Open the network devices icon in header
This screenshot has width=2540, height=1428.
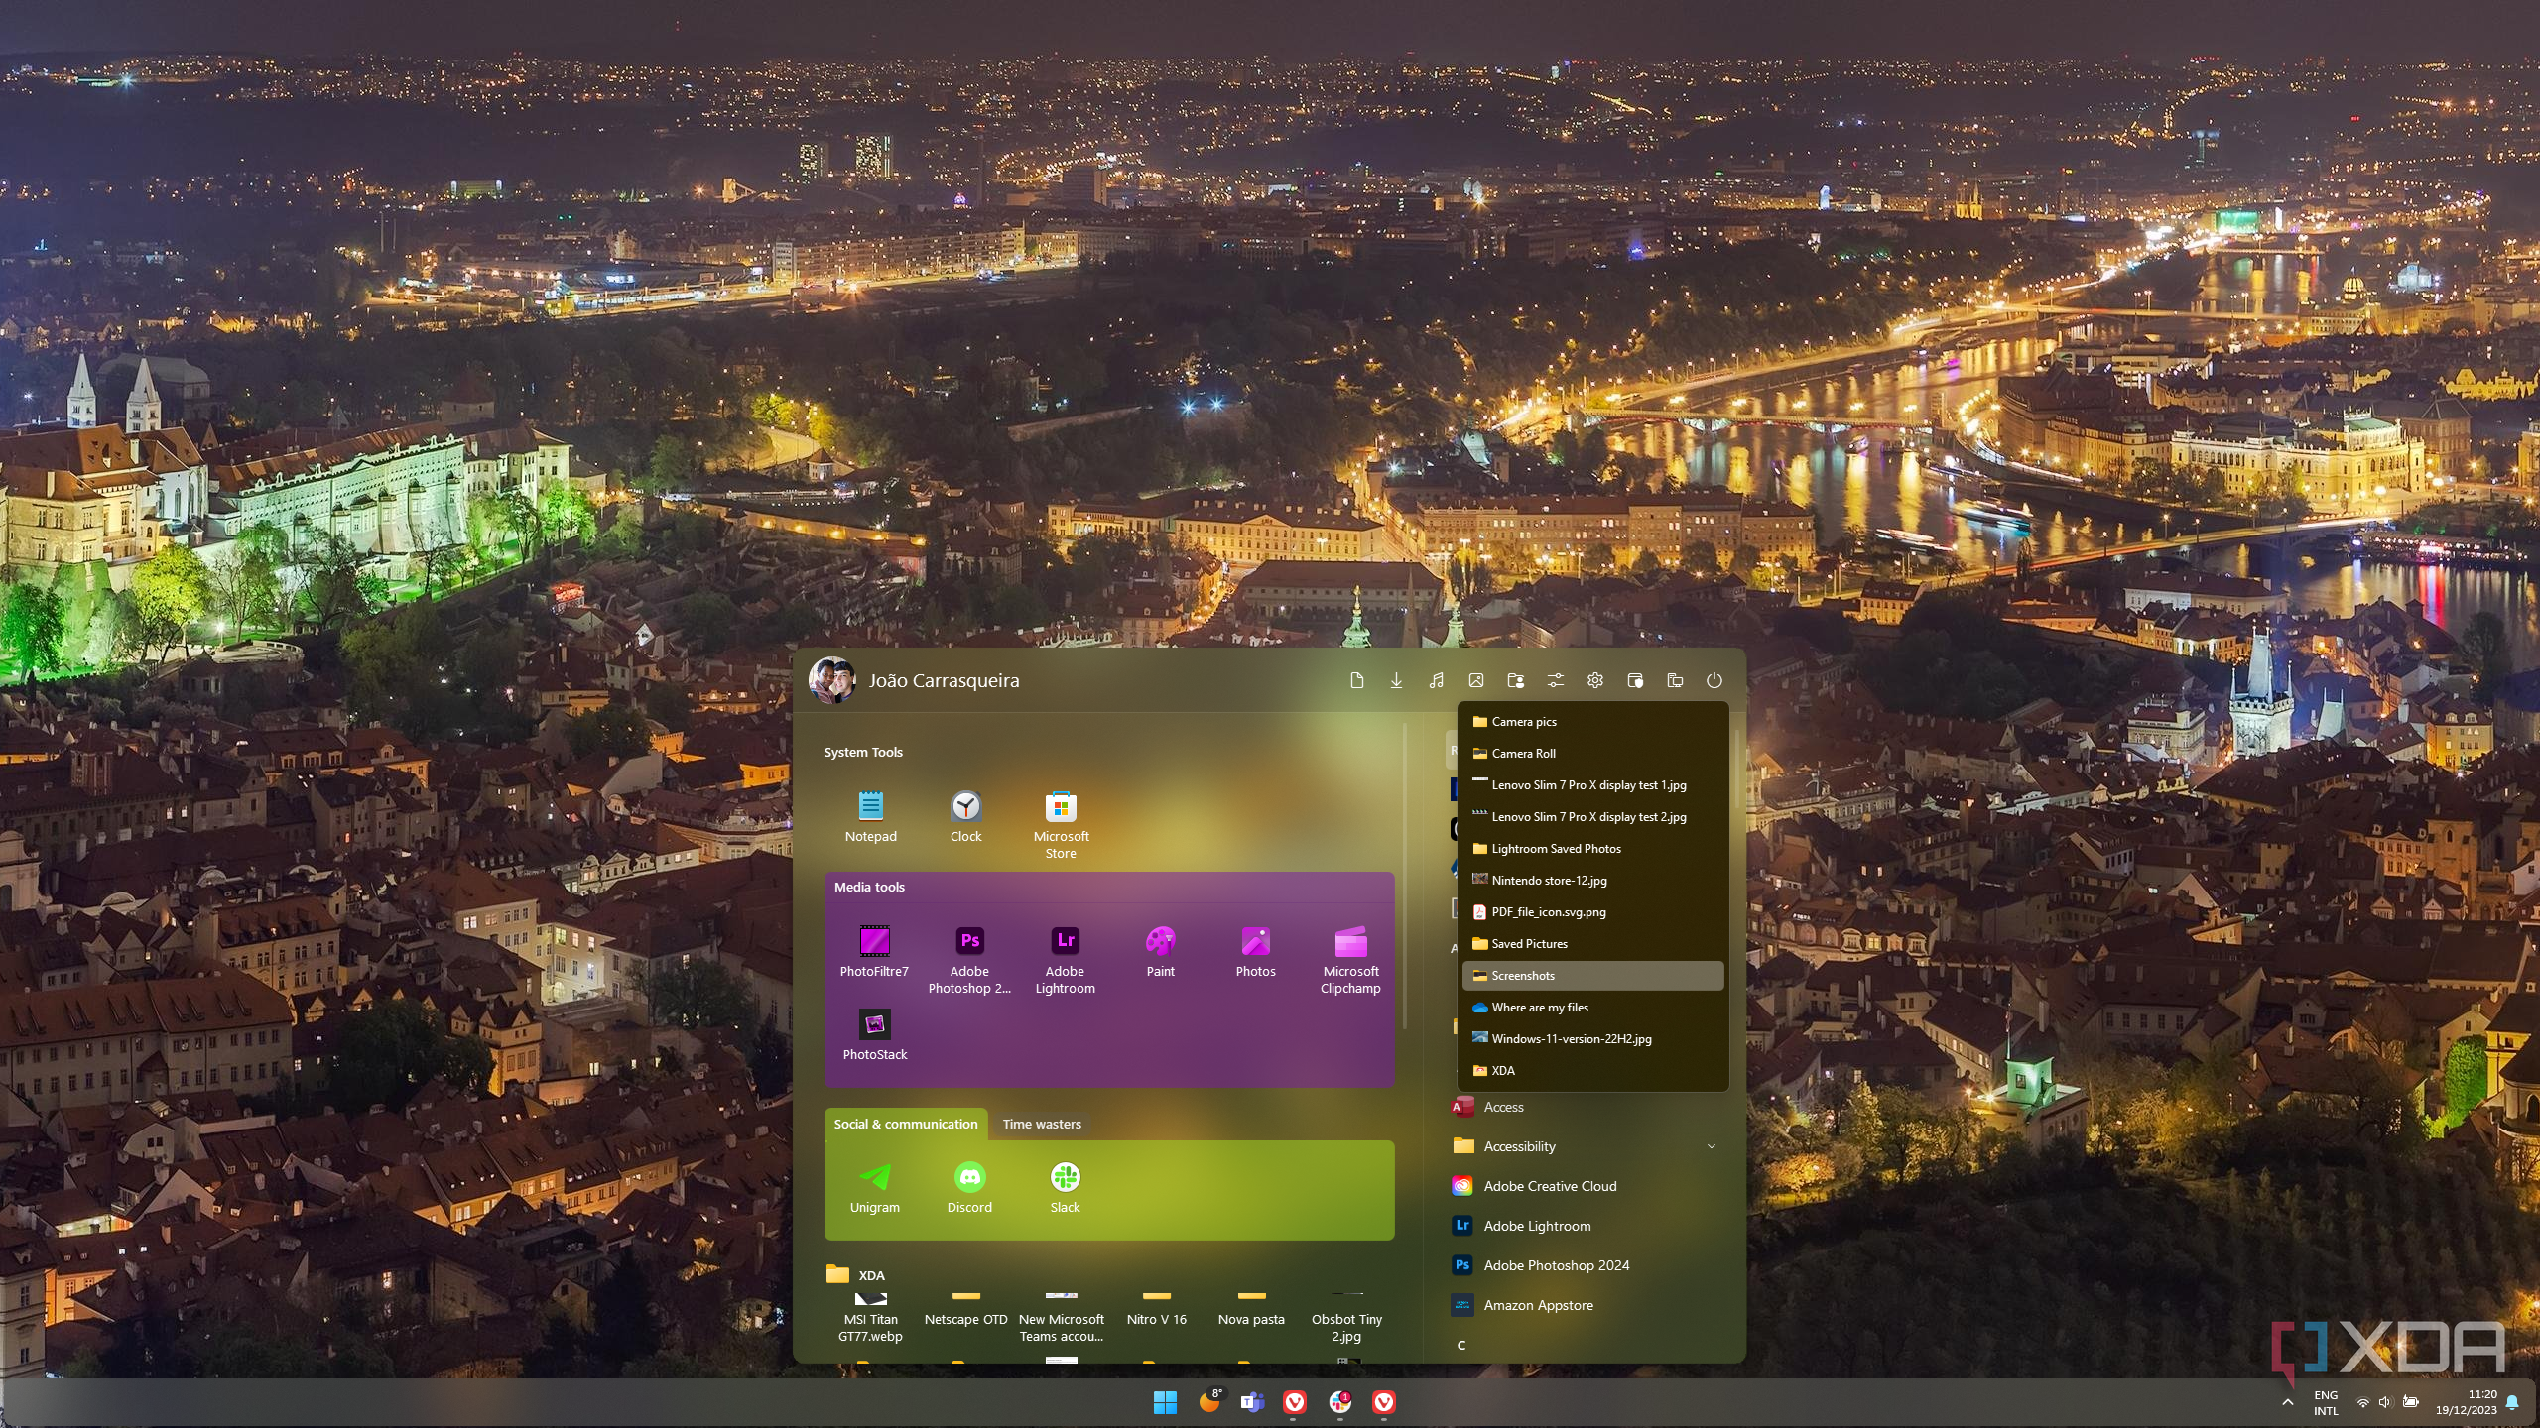point(1675,680)
